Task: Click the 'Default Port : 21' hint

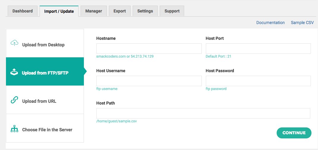Action: (x=218, y=56)
